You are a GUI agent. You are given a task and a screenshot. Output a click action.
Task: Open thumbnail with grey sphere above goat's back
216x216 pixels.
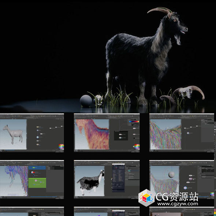coord(182,179)
